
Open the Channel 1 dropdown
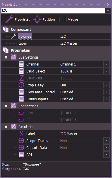pos(106,64)
